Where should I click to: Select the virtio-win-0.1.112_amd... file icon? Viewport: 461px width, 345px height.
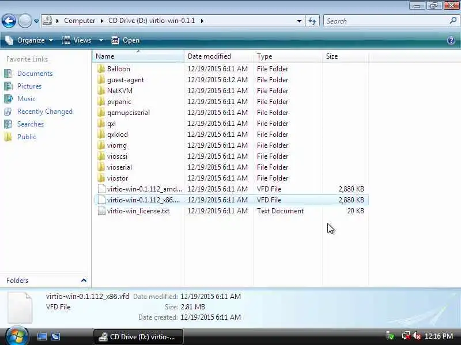(x=101, y=189)
